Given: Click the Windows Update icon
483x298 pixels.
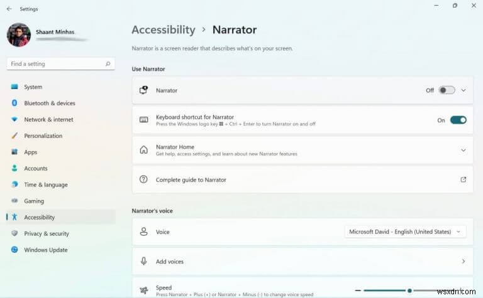Looking at the screenshot, I should click(x=14, y=250).
